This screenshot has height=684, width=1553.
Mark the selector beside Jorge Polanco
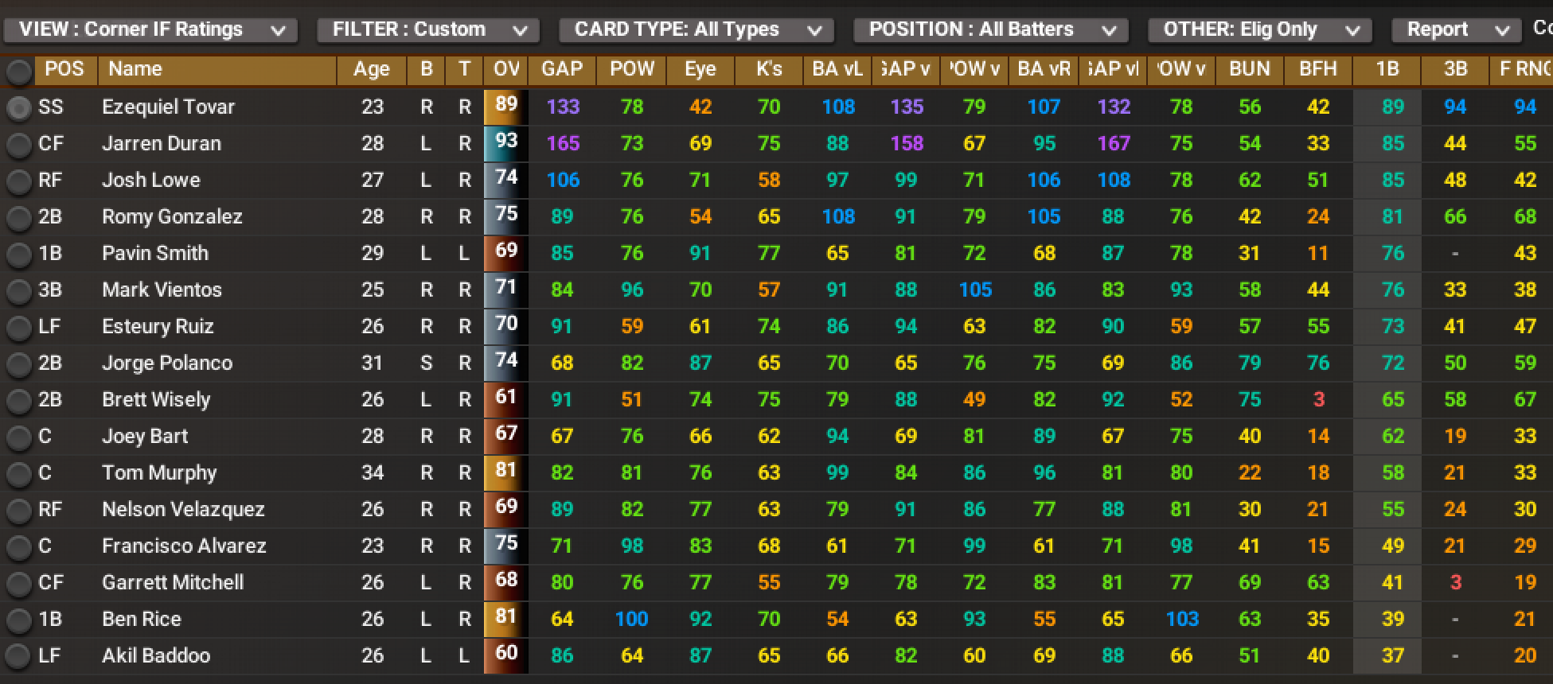tap(18, 363)
